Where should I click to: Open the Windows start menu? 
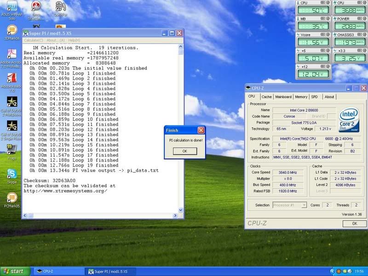[15, 271]
